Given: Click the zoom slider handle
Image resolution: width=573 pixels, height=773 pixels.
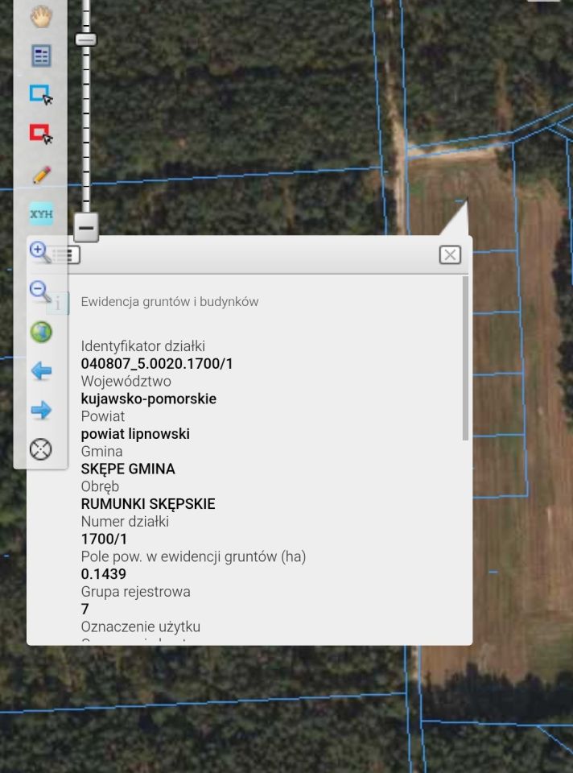Looking at the screenshot, I should click(86, 39).
